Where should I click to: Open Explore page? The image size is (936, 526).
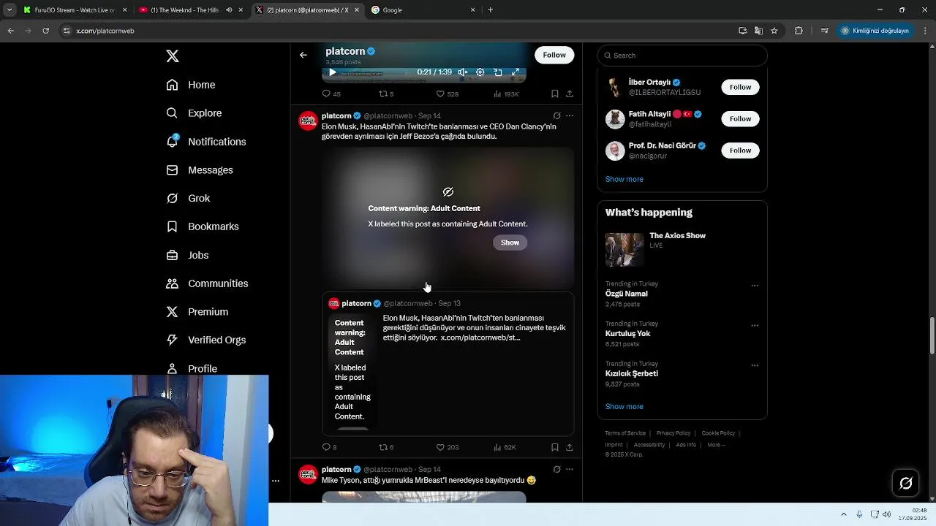click(x=194, y=113)
